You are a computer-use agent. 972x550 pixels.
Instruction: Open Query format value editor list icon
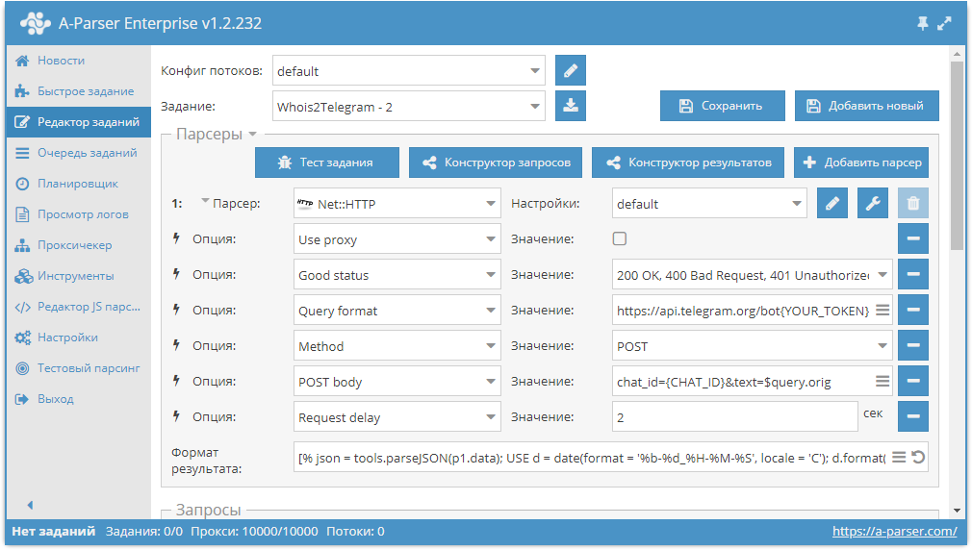point(882,311)
